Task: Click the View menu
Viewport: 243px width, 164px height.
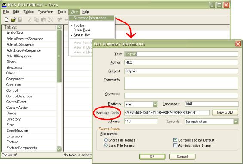Action: coord(74,12)
